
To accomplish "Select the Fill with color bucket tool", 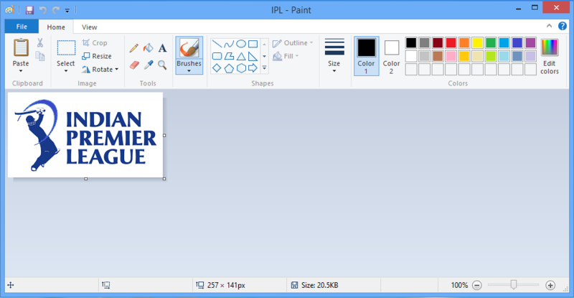I will point(149,48).
